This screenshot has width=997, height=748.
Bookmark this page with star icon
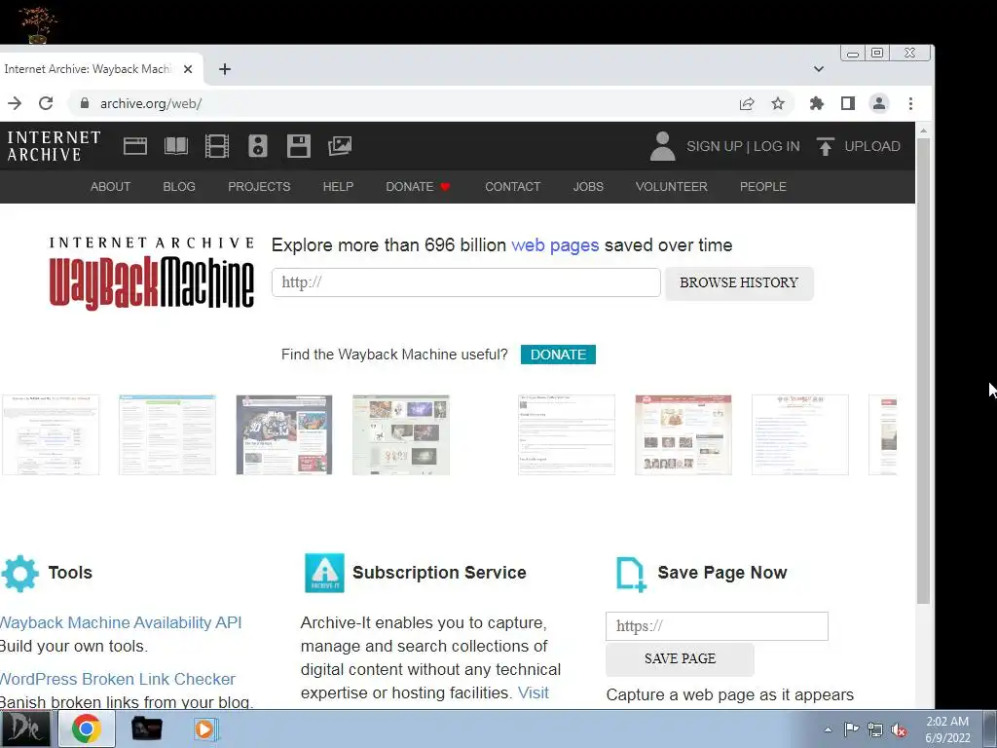(778, 103)
